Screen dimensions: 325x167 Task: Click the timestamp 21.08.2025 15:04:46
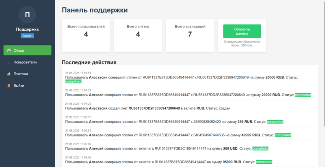tap(78, 158)
